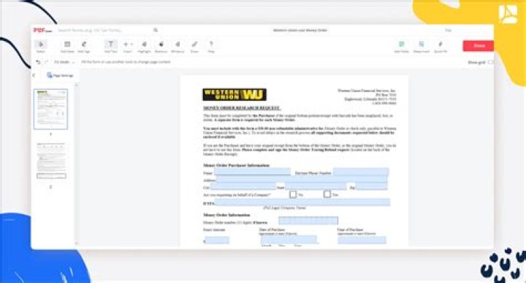Click the Daytime Phone Number field

pyautogui.click(x=361, y=172)
